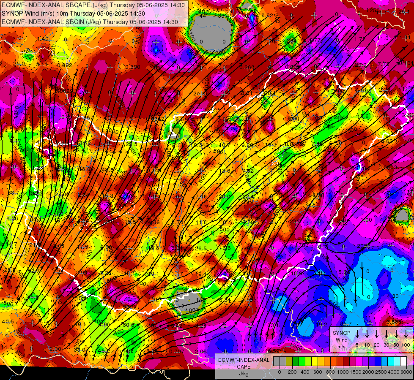Pick the sky blue swatch right of 2500
This screenshot has width=414, height=380.
point(385,361)
